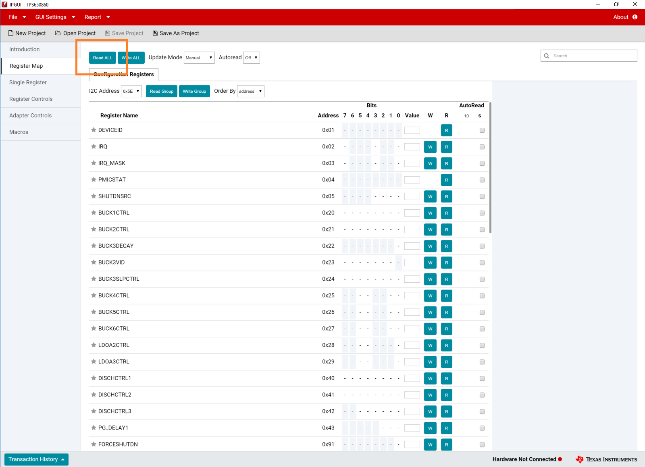Open the Report menu
Screen dimensions: 645x467
97,17
